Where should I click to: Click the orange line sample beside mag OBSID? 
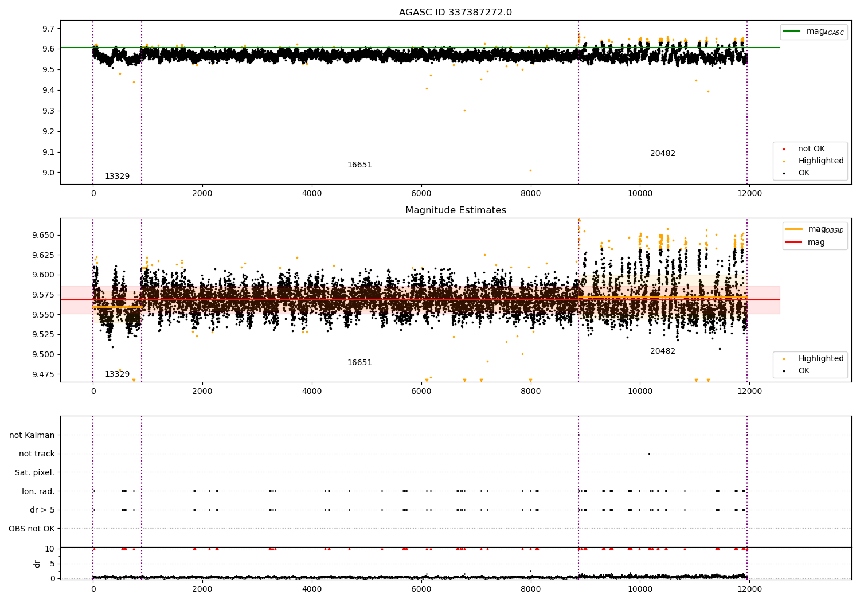794,229
